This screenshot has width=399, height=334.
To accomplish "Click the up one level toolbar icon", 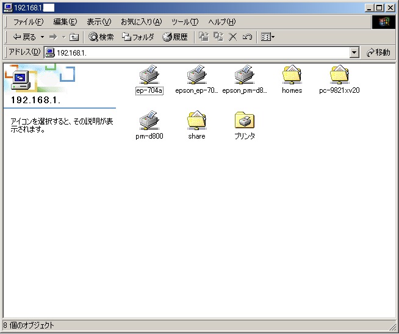I will (74, 37).
